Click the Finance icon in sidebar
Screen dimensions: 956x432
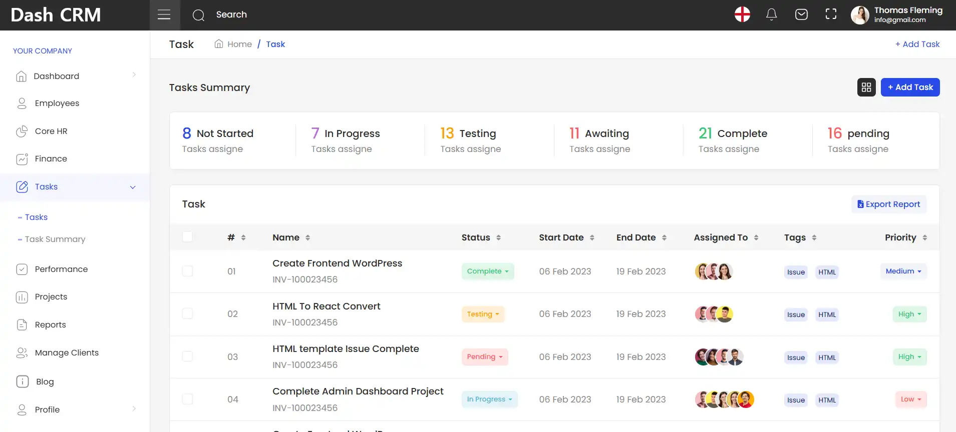click(x=22, y=159)
